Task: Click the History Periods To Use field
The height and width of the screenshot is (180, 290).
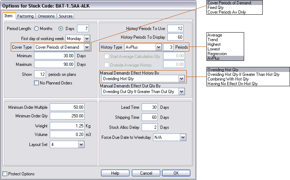Action: pyautogui.click(x=175, y=29)
